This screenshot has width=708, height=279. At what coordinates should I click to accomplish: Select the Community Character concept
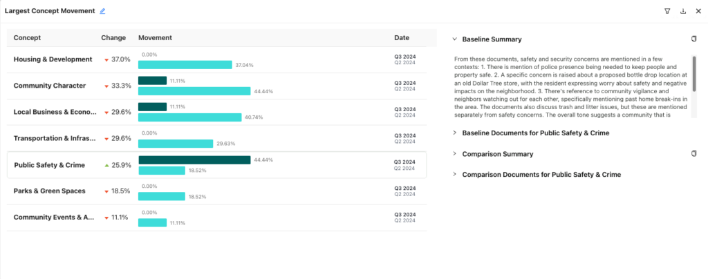[50, 86]
